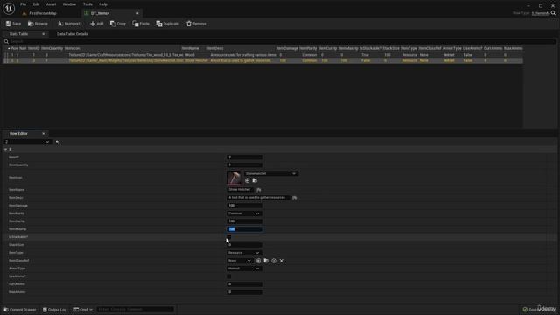Clear the ItemClassRef value with X
560x315 pixels.
pyautogui.click(x=282, y=261)
